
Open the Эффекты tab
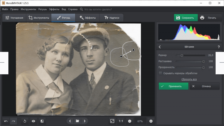click(x=88, y=18)
